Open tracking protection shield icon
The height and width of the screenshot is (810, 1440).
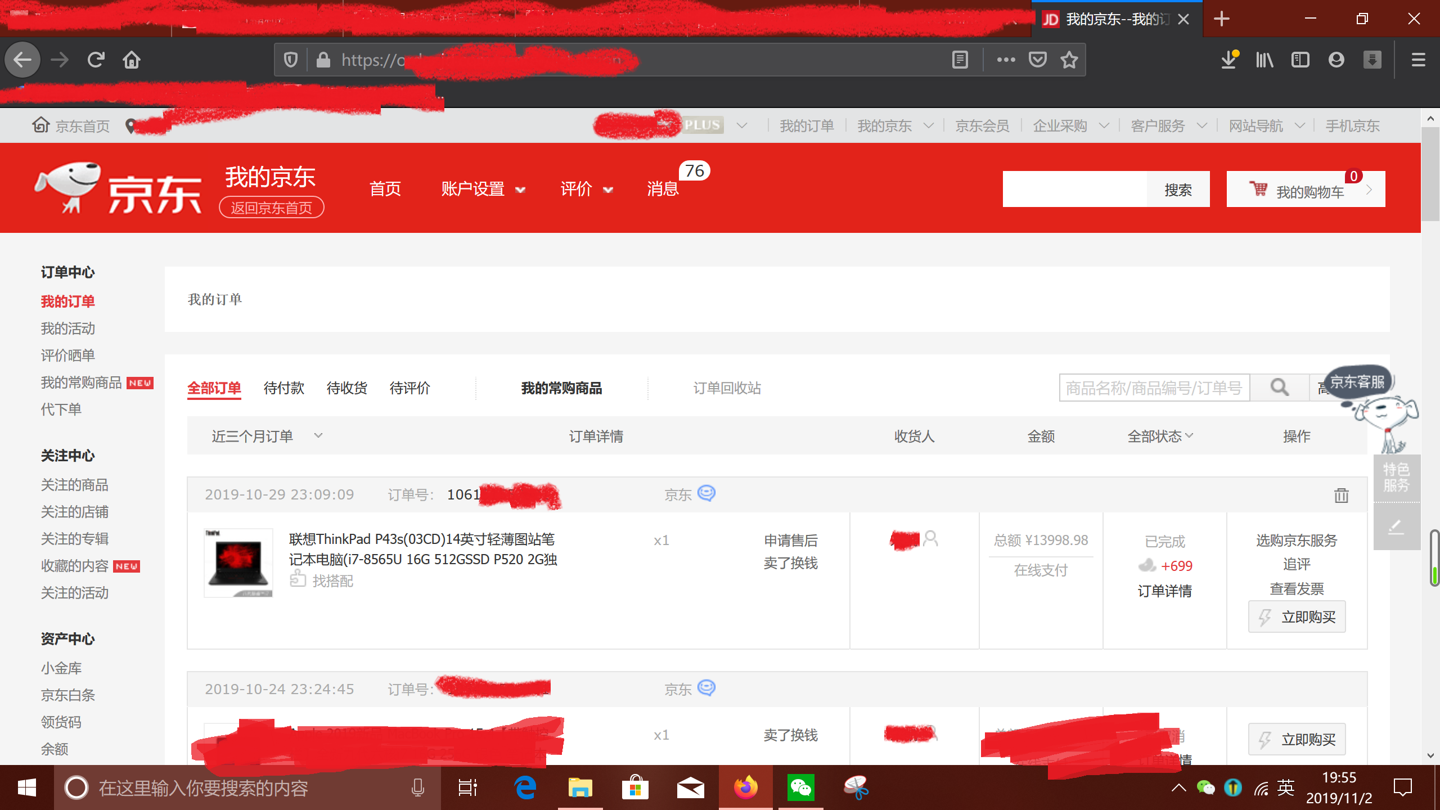coord(291,60)
